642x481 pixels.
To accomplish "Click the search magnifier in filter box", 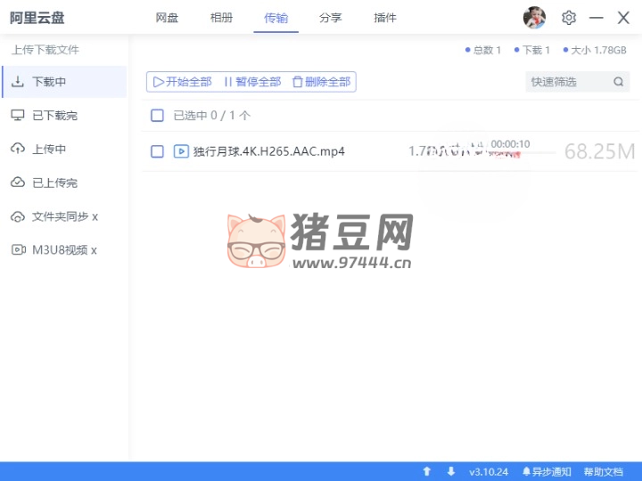I will coord(619,82).
